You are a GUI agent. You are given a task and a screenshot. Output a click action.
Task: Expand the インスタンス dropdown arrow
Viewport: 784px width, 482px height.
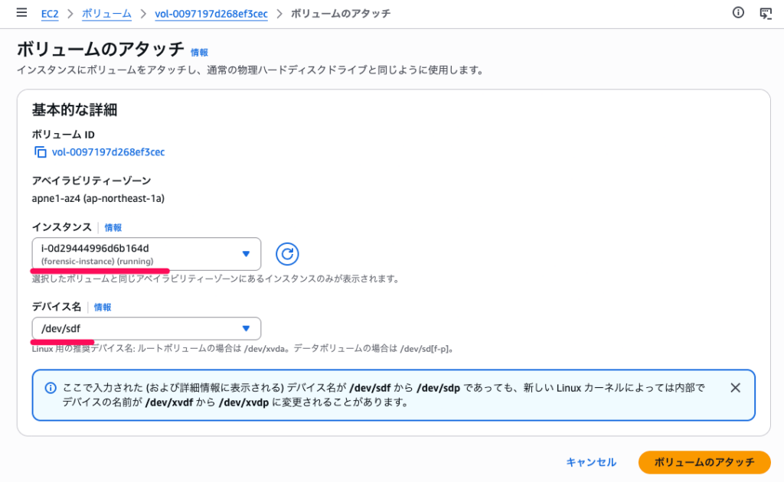point(246,254)
